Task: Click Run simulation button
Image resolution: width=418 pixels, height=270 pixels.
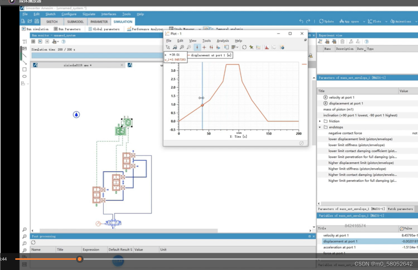Action: point(35,29)
